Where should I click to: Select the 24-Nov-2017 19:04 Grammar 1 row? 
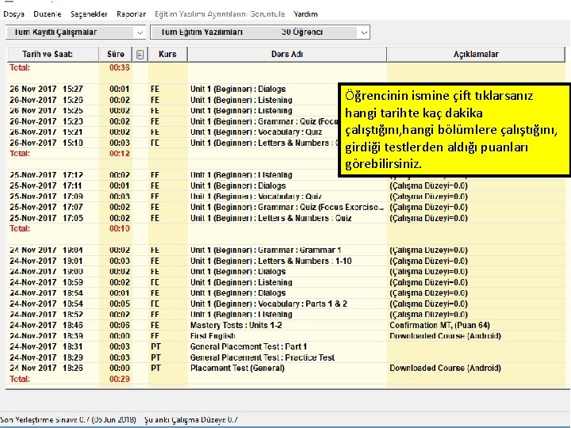286,250
